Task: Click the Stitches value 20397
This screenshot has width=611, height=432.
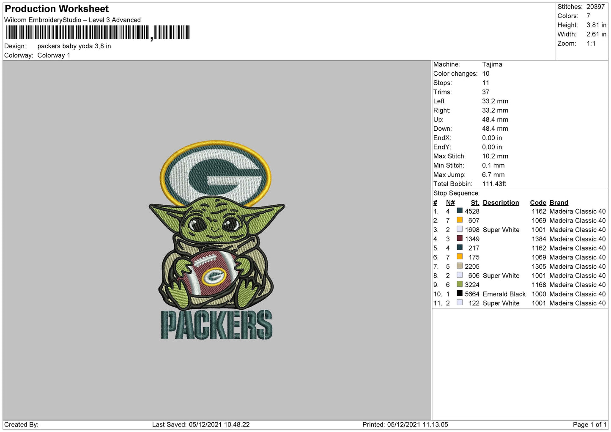Action: pyautogui.click(x=595, y=7)
